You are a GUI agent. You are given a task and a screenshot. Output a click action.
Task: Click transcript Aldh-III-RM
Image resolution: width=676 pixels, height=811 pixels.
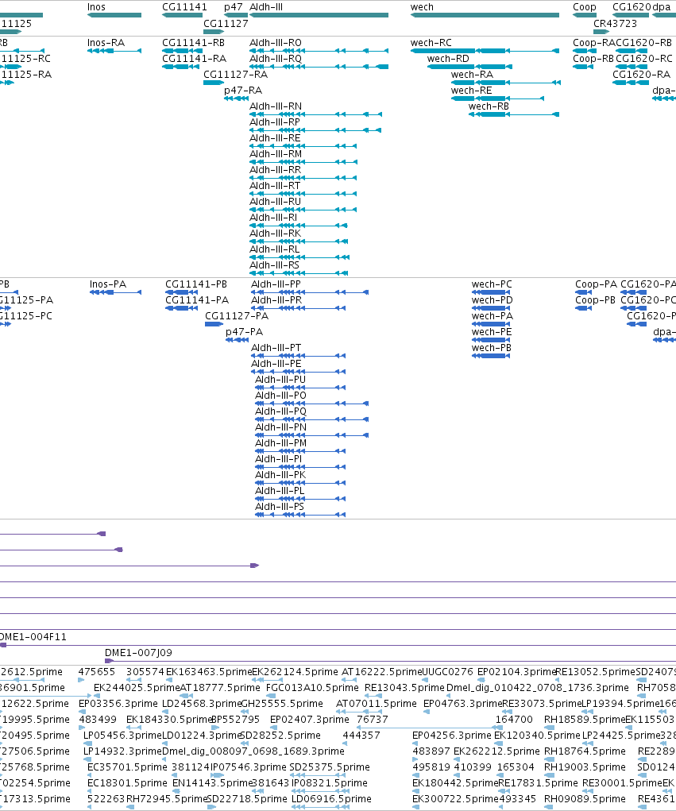click(x=276, y=154)
